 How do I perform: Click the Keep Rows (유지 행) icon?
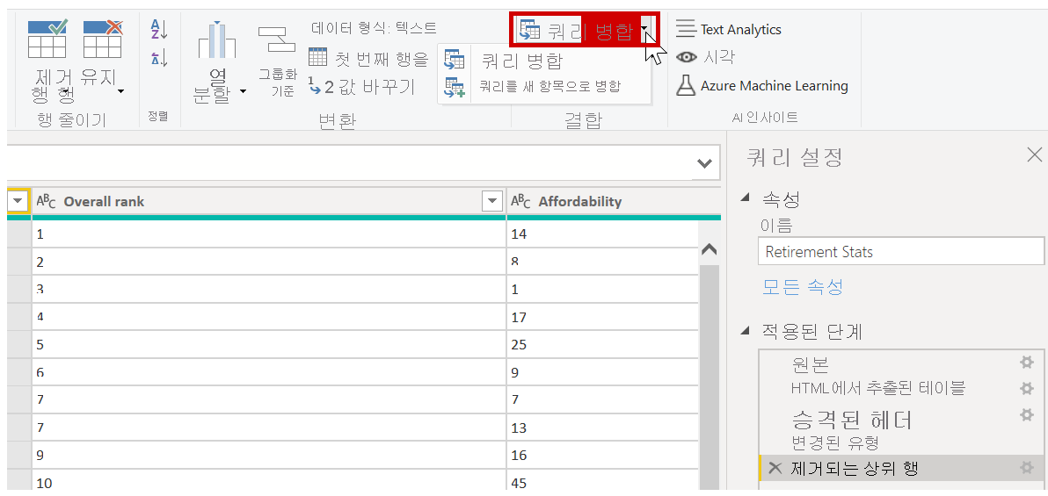pyautogui.click(x=102, y=39)
